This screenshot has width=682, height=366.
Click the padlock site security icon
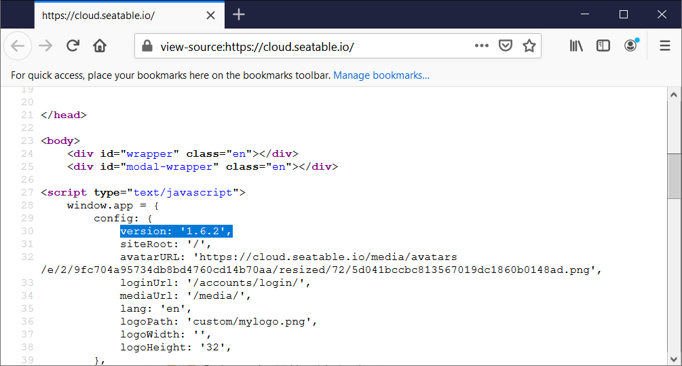[x=147, y=46]
